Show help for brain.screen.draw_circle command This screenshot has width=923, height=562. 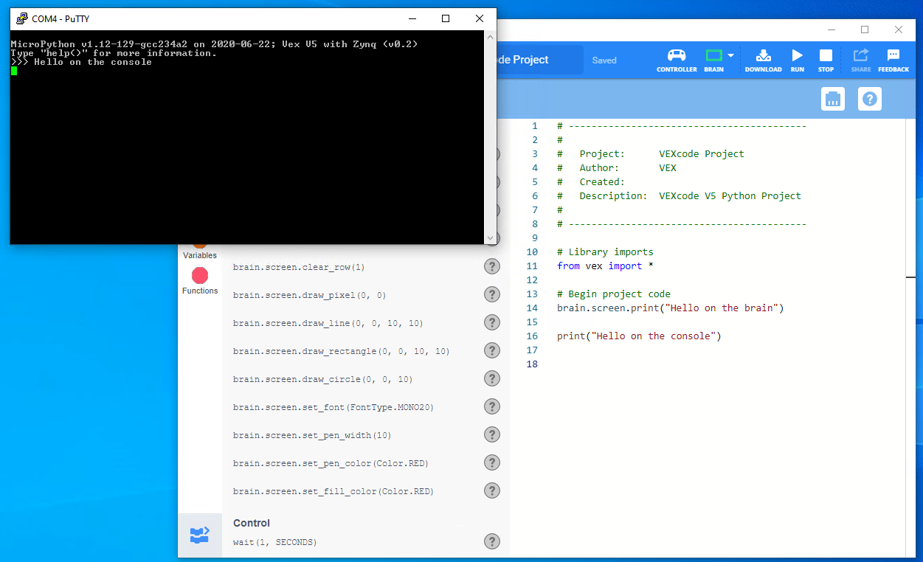click(x=492, y=378)
